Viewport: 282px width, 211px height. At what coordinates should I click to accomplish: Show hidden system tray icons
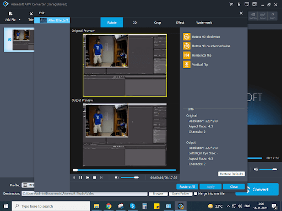228,206
